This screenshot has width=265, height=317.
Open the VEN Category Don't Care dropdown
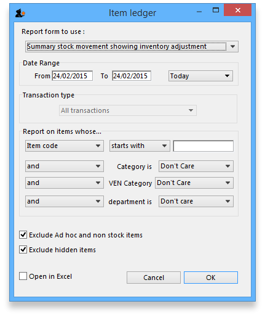pos(194,183)
